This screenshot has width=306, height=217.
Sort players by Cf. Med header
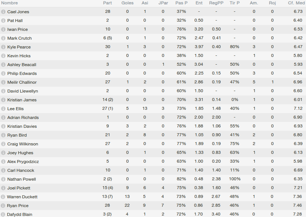(296, 3)
